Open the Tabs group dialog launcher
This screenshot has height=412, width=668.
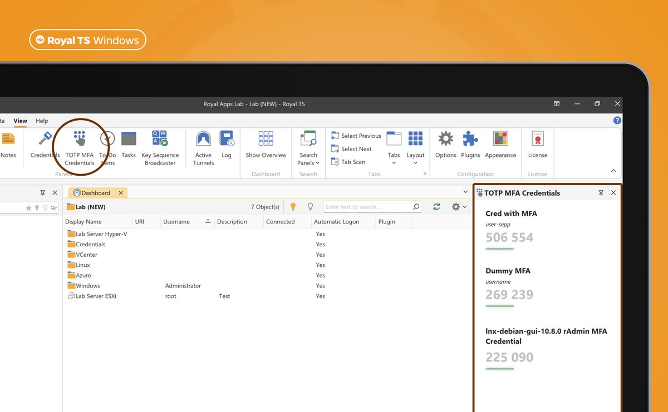pos(425,174)
